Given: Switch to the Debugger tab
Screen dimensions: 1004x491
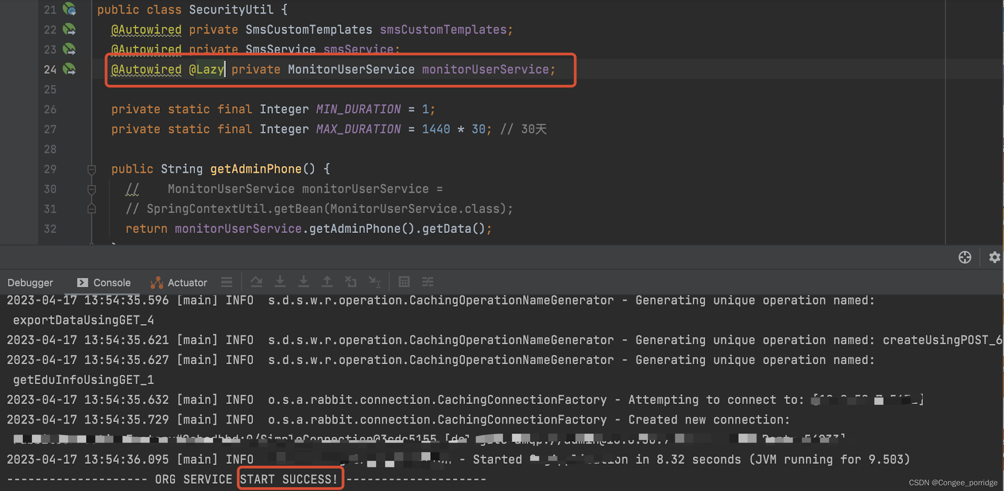Looking at the screenshot, I should pyautogui.click(x=30, y=282).
